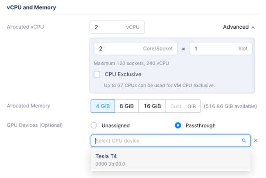266x178 pixels.
Task: Edit the Core/Socket value field
Action: 136,49
